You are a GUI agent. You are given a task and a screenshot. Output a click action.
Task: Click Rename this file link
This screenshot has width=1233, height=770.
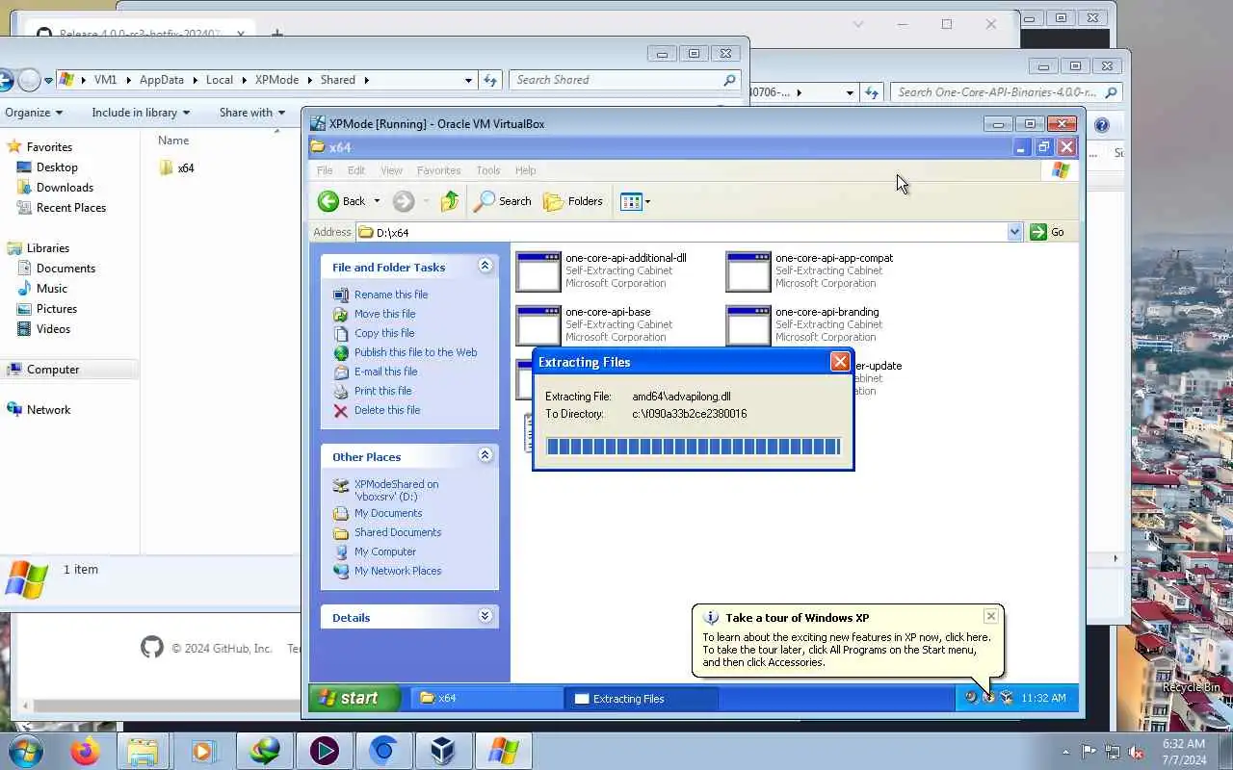tap(391, 295)
